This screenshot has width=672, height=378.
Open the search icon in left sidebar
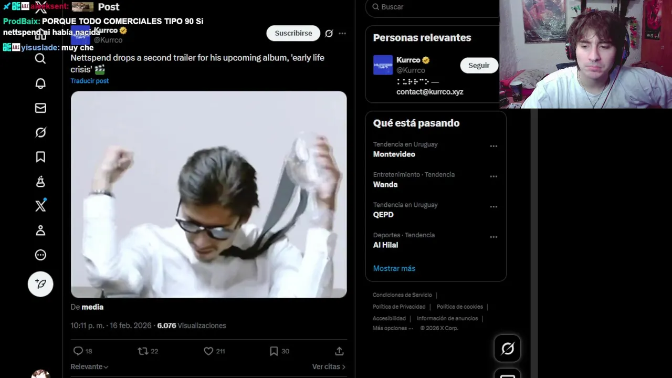pos(40,59)
